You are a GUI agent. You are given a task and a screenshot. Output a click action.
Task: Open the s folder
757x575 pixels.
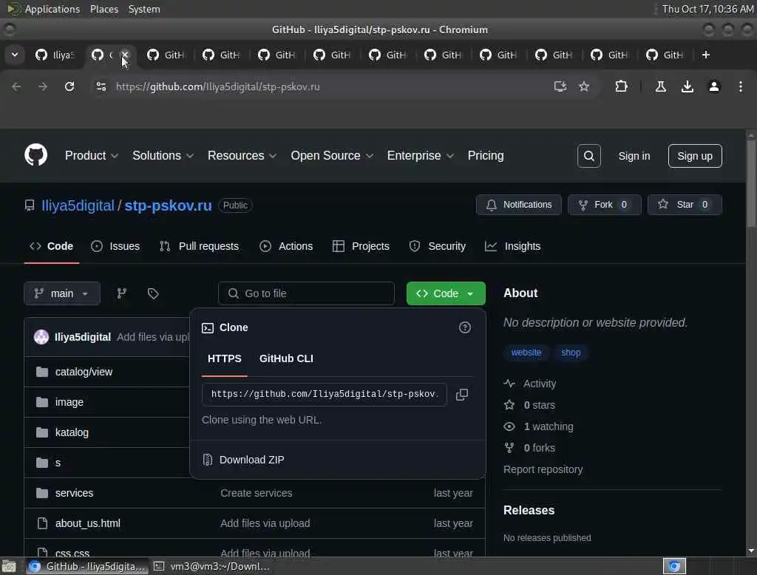[x=58, y=463]
